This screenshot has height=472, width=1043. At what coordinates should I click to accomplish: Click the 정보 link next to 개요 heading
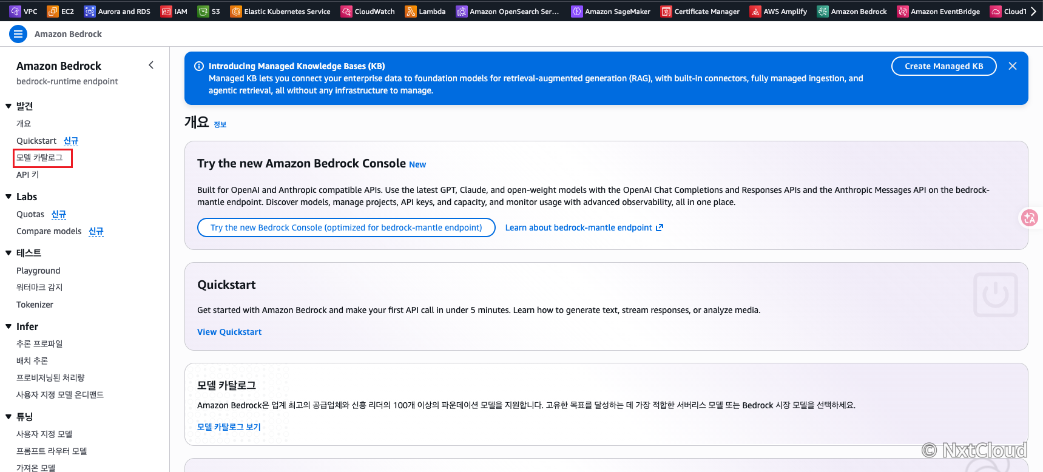point(220,124)
